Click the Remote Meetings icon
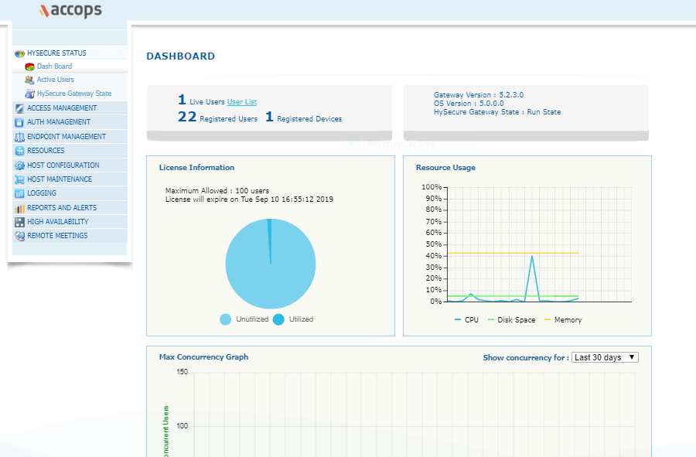 click(19, 236)
